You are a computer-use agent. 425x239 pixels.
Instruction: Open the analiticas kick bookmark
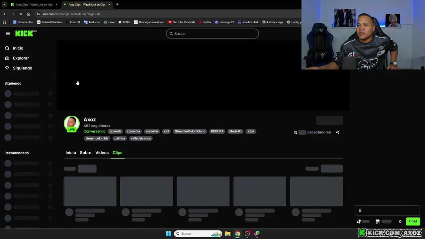pos(248,22)
